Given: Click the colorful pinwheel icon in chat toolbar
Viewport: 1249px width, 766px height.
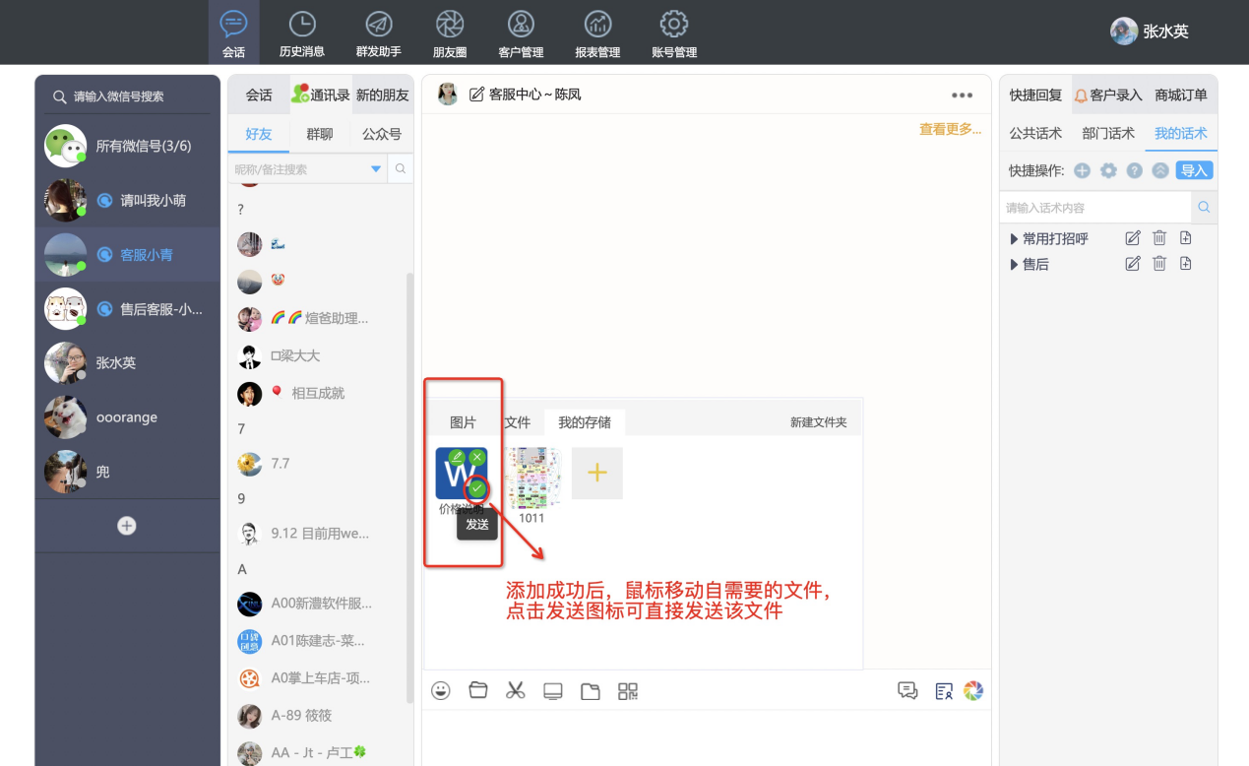Looking at the screenshot, I should pyautogui.click(x=973, y=690).
